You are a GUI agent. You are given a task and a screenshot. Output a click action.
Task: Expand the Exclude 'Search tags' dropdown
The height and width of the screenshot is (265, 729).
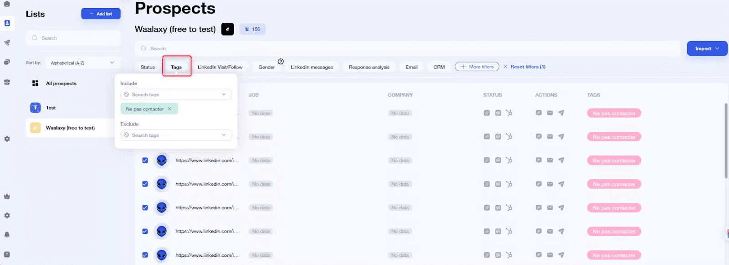coord(176,135)
